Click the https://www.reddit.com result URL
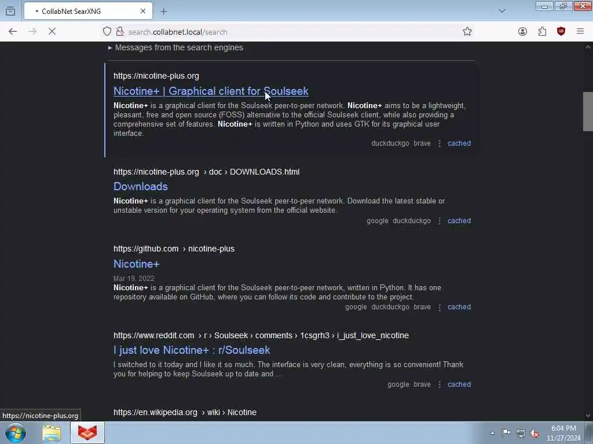This screenshot has width=593, height=444. pos(261,335)
